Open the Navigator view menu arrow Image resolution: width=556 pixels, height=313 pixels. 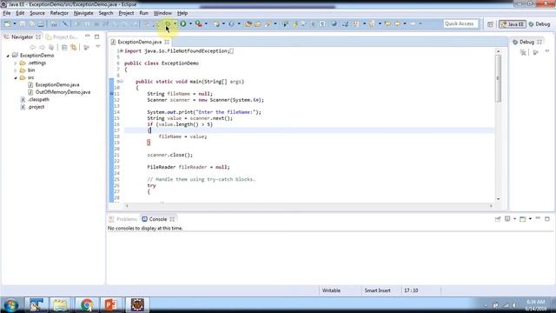[x=98, y=47]
